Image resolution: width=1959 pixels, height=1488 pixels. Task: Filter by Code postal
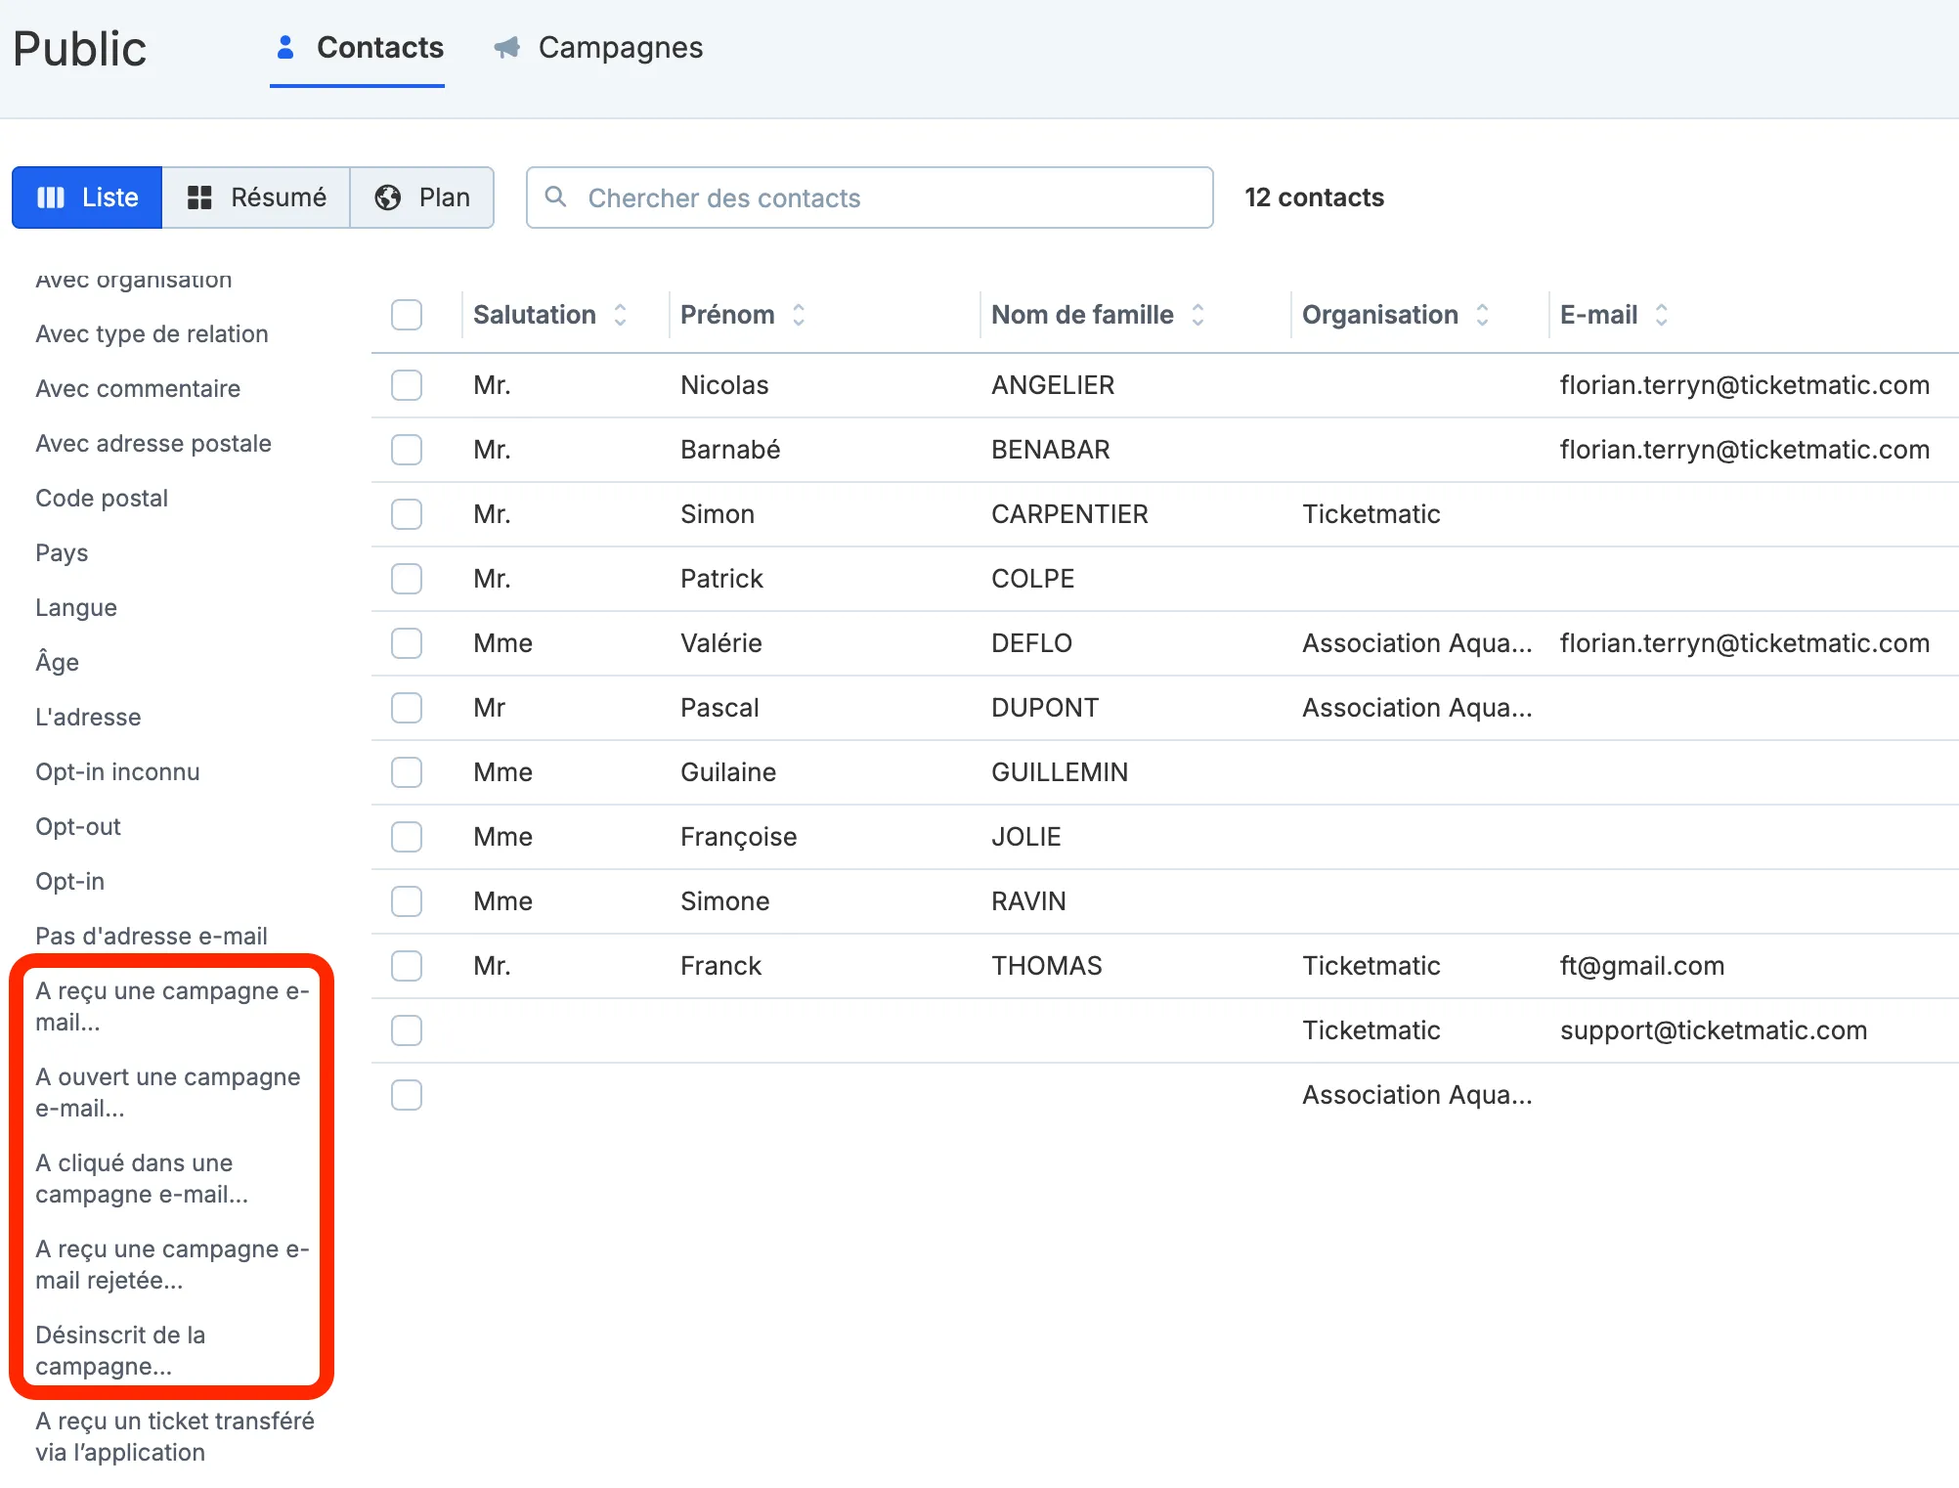(x=102, y=499)
